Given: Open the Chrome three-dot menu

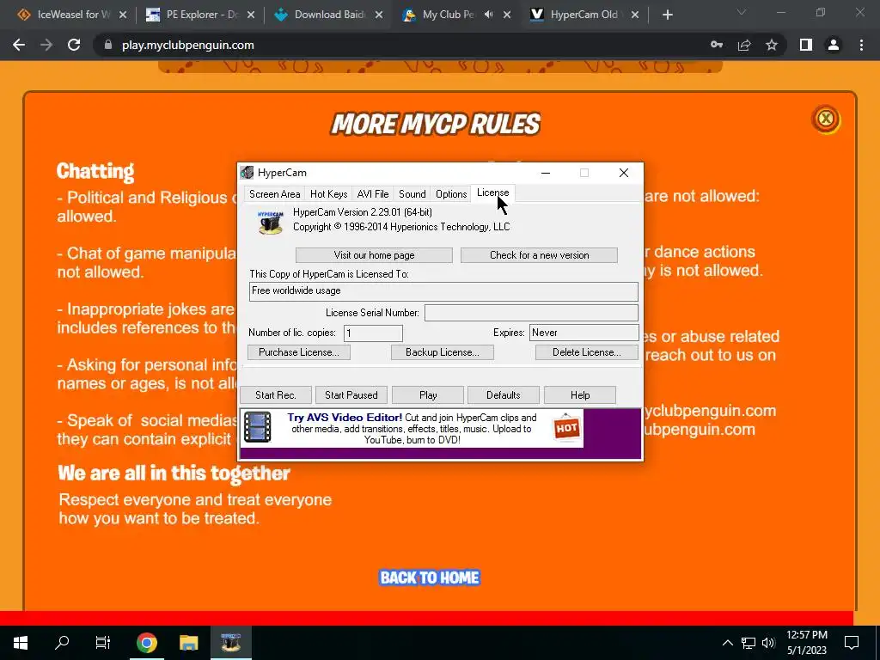Looking at the screenshot, I should (861, 45).
